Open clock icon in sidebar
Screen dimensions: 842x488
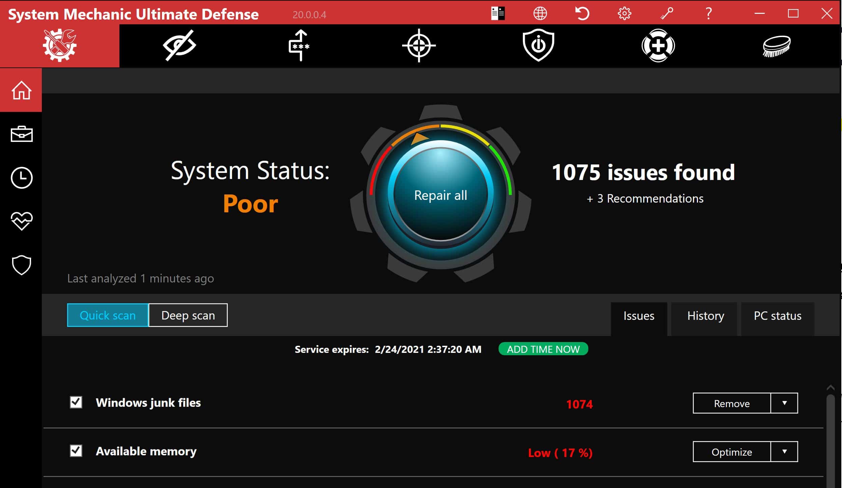pyautogui.click(x=22, y=178)
